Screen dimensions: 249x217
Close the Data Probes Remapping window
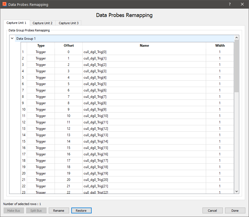pyautogui.click(x=242, y=4)
